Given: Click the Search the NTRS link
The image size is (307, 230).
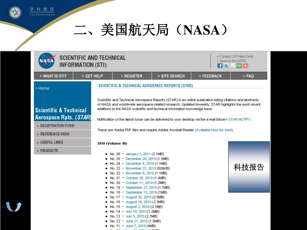Looking at the screenshot, I should (231, 61).
